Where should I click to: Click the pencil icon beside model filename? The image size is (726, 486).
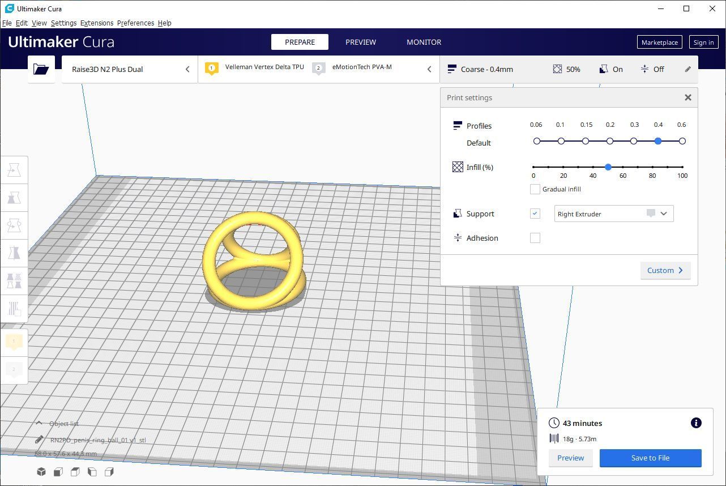(x=39, y=440)
